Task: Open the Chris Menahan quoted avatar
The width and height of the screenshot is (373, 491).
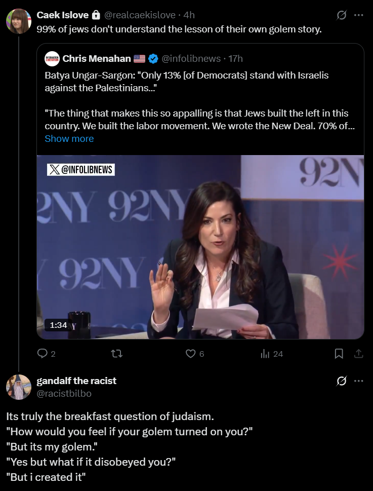Action: pos(52,59)
